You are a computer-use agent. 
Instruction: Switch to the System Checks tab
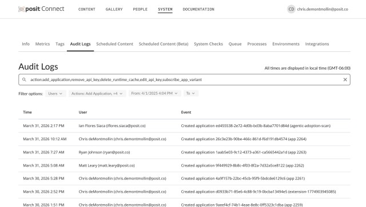208,44
